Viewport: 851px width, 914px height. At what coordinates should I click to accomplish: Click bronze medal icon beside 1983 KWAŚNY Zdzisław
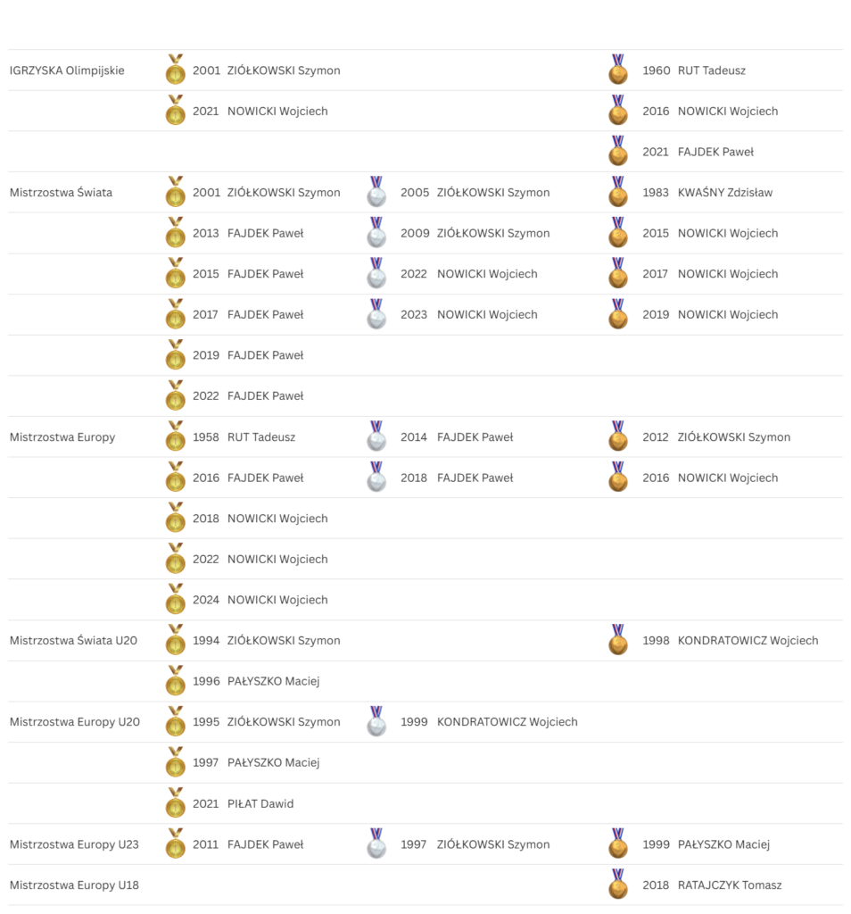[x=618, y=193]
